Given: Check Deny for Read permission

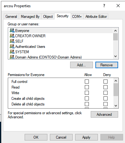Looking at the screenshot, I should click(x=105, y=87).
